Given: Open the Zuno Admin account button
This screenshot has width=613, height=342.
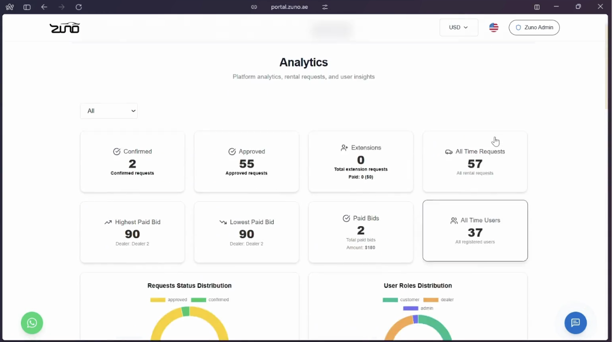Looking at the screenshot, I should (x=534, y=28).
